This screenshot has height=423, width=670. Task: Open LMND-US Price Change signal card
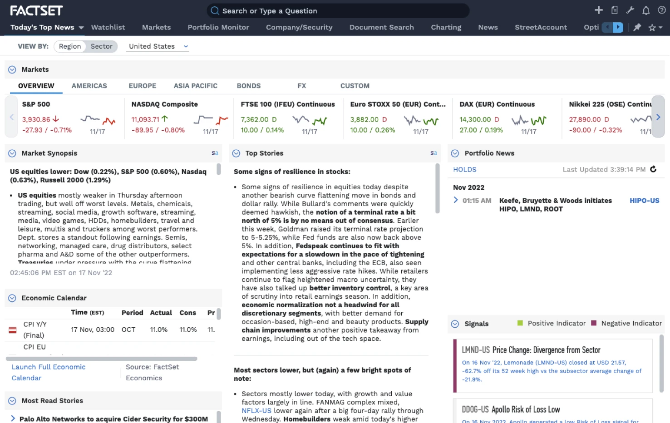pyautogui.click(x=552, y=366)
